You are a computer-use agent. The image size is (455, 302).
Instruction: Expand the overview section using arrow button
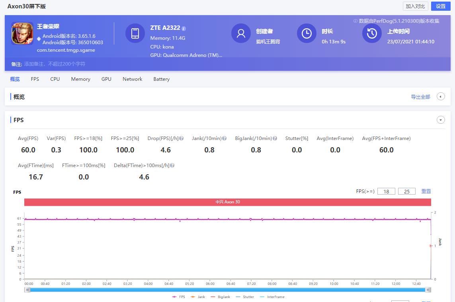[441, 97]
